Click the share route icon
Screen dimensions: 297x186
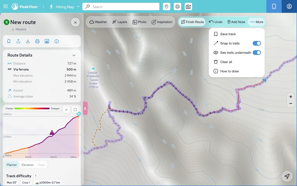pos(18,41)
